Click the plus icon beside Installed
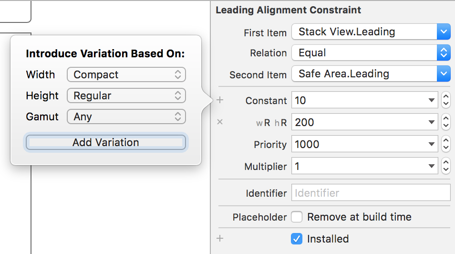The width and height of the screenshot is (455, 254). (x=220, y=238)
